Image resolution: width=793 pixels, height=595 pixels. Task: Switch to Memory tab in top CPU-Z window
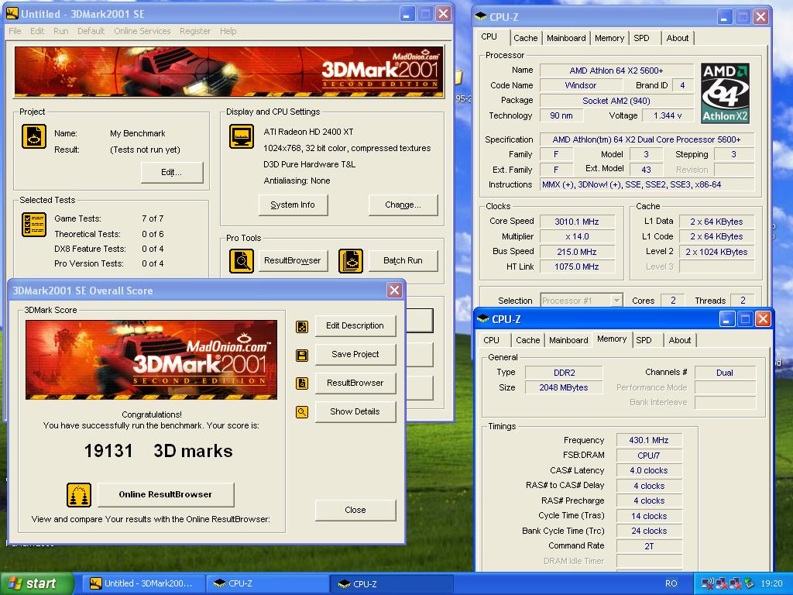point(609,38)
